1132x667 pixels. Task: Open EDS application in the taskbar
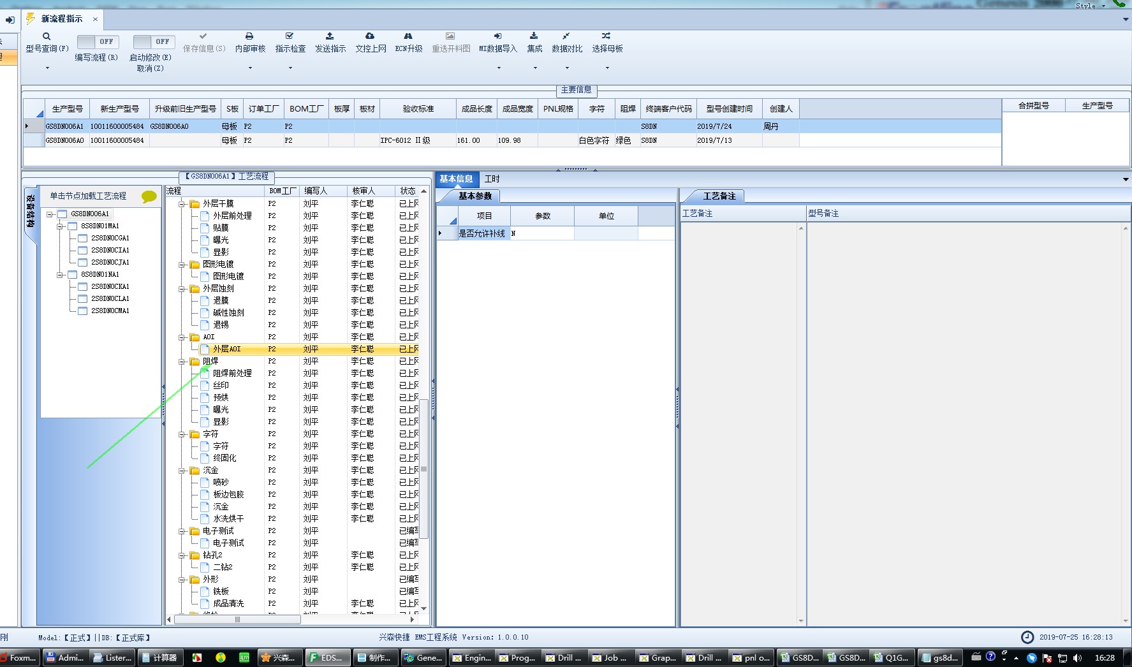pos(327,657)
